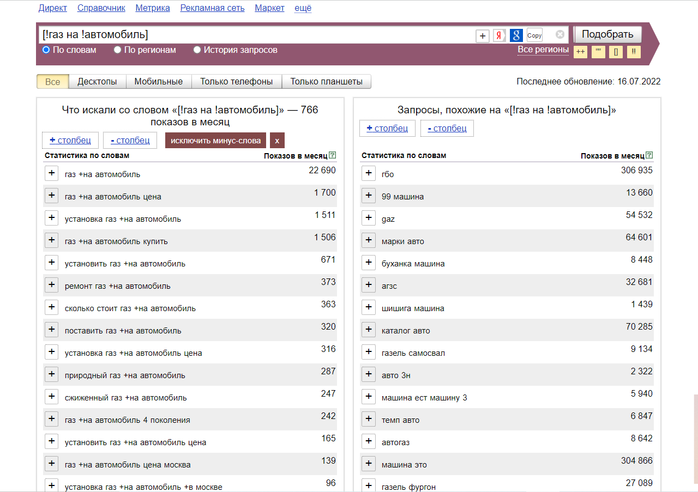
Task: Add 'установка газ +на автомобиль' with plus icon
Action: point(52,218)
